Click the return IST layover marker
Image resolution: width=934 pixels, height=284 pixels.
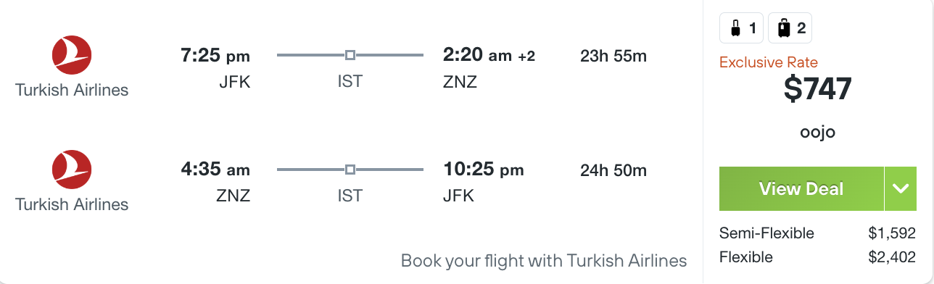coord(350,170)
